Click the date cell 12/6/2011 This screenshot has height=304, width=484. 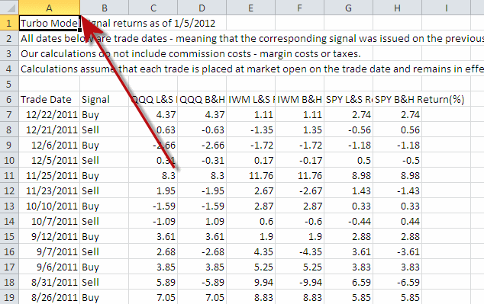pos(50,145)
